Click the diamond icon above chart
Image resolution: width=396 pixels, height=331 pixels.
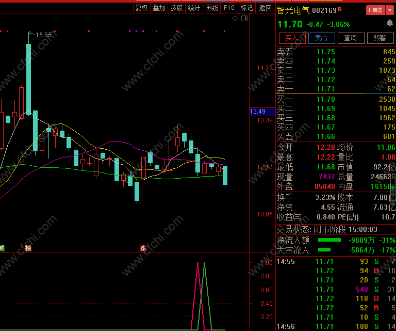(x=235, y=19)
